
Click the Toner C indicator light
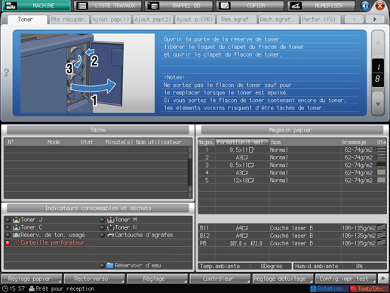click(x=8, y=227)
